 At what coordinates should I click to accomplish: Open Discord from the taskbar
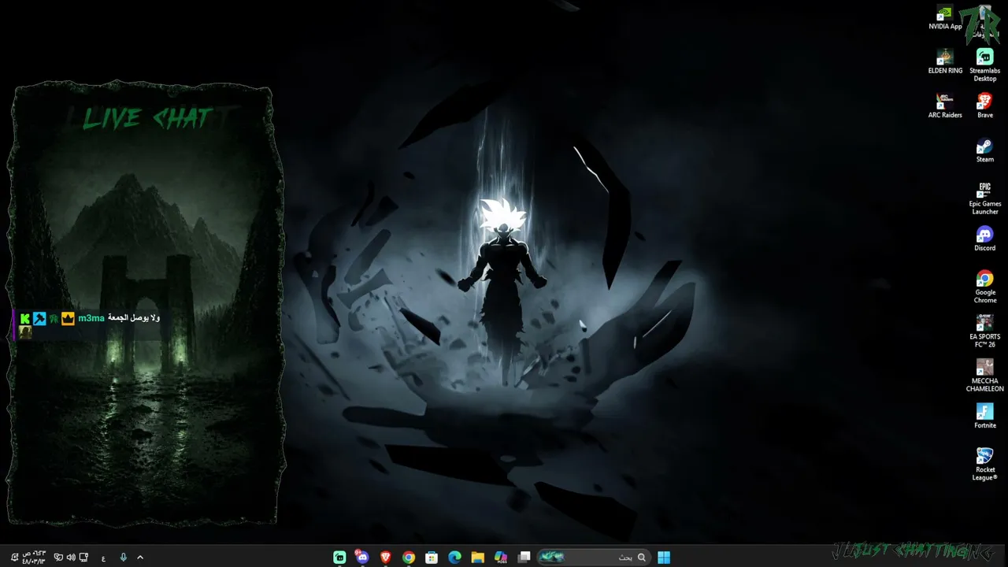[362, 558]
